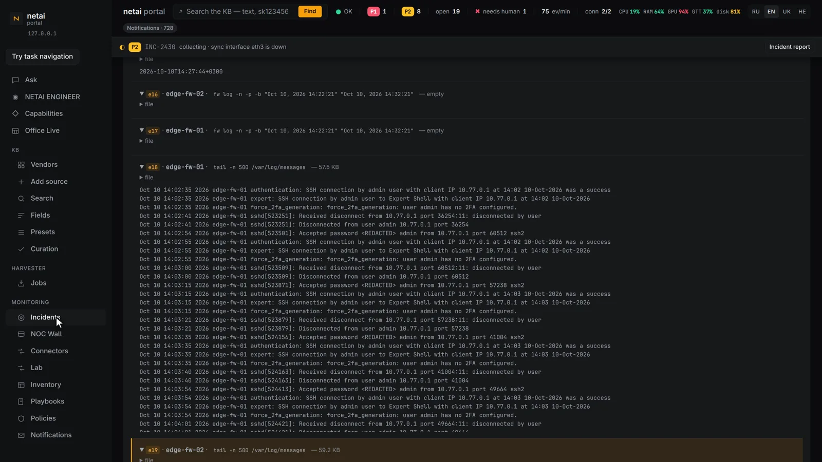Open the Ask chat icon
Screen dimensions: 822x462
coord(15,80)
